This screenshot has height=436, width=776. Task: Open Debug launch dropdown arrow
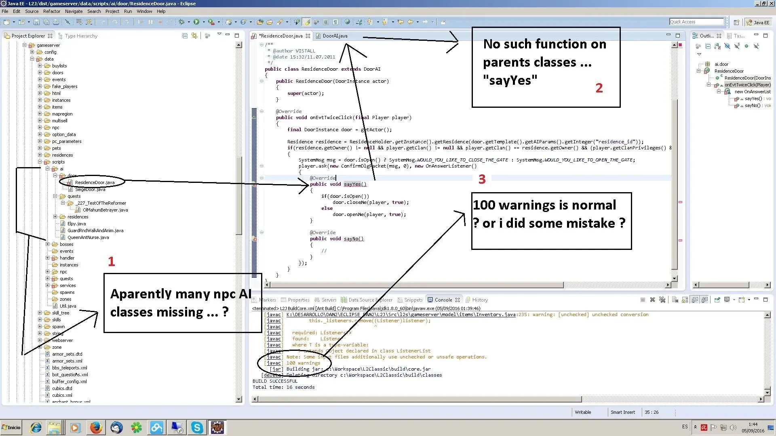189,22
